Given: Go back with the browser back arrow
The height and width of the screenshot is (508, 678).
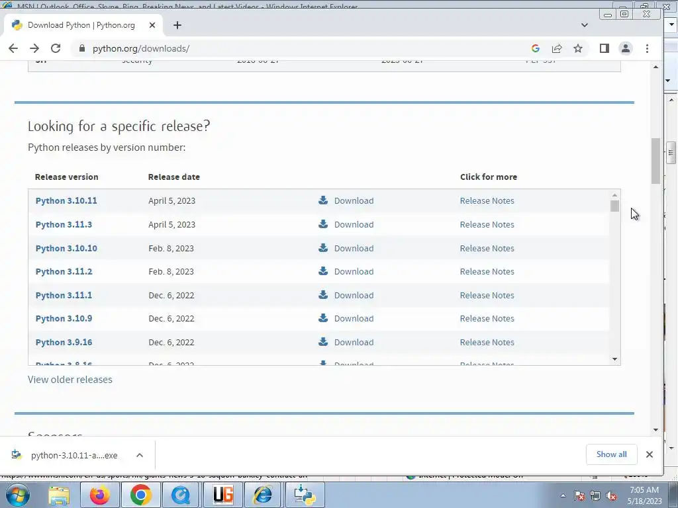Looking at the screenshot, I should (x=13, y=48).
